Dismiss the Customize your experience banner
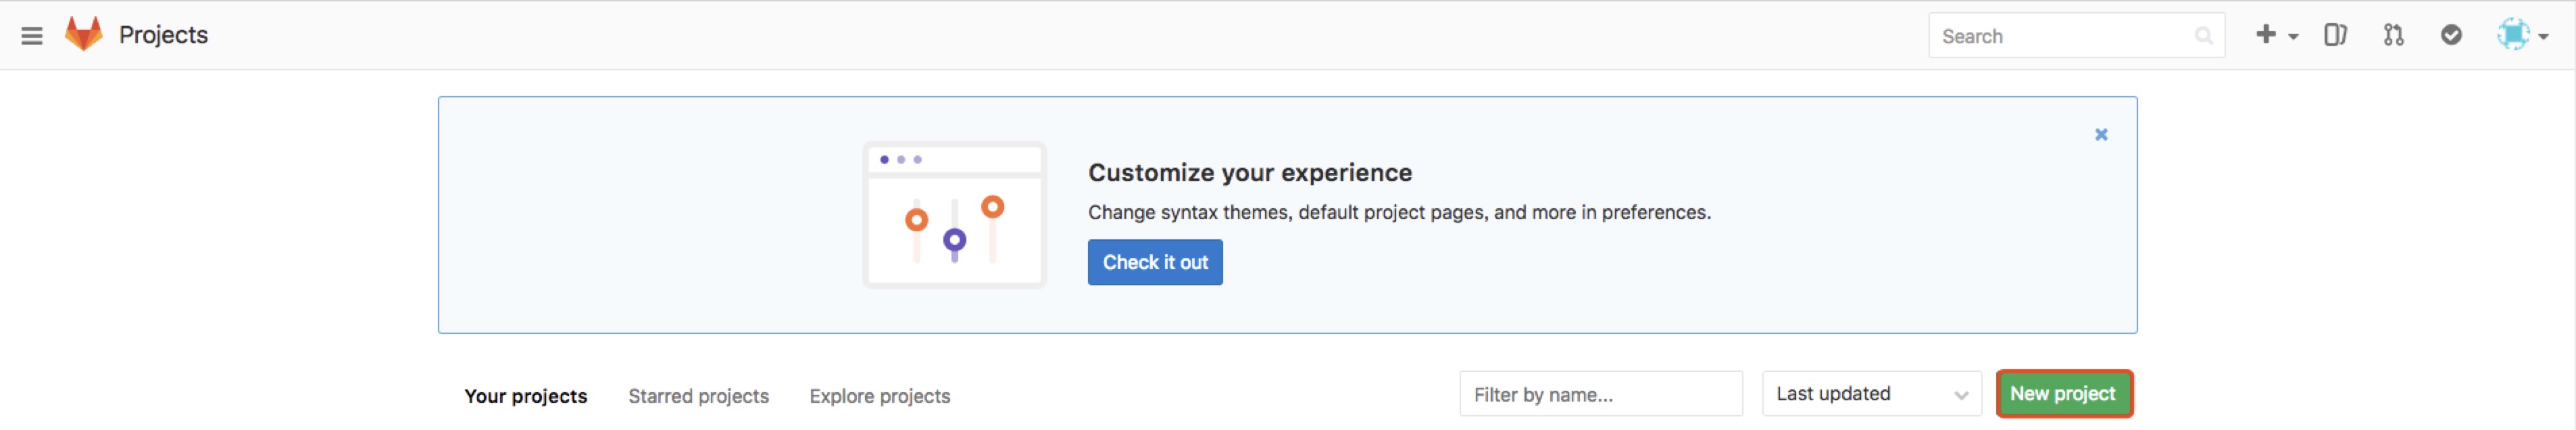Viewport: 2576px width, 430px height. click(2101, 134)
